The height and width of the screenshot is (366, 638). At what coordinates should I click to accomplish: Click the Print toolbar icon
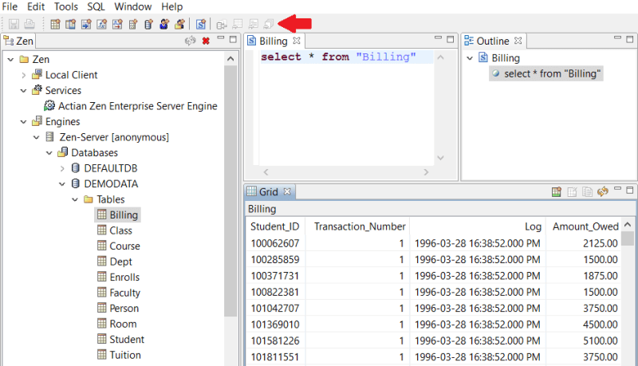click(x=30, y=25)
